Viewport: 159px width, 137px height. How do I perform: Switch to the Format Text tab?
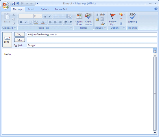tap(61, 9)
